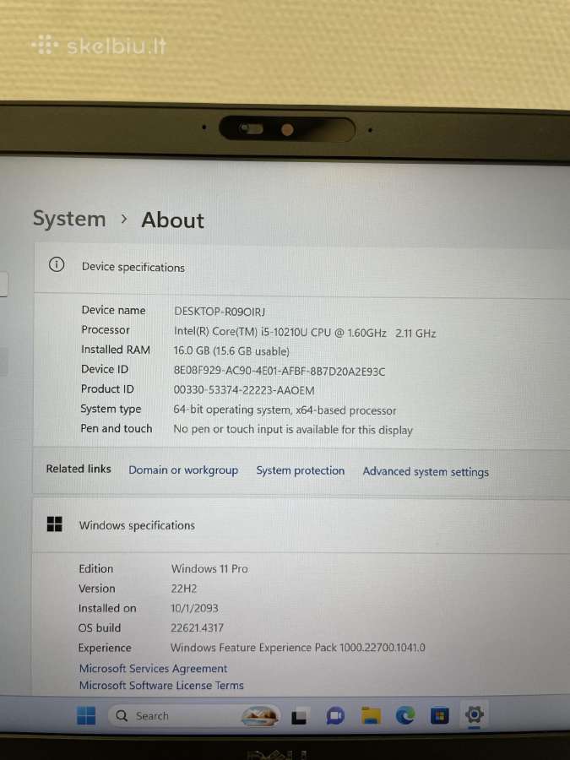Open Microsoft Software License Terms link
570x760 pixels.
tap(161, 686)
